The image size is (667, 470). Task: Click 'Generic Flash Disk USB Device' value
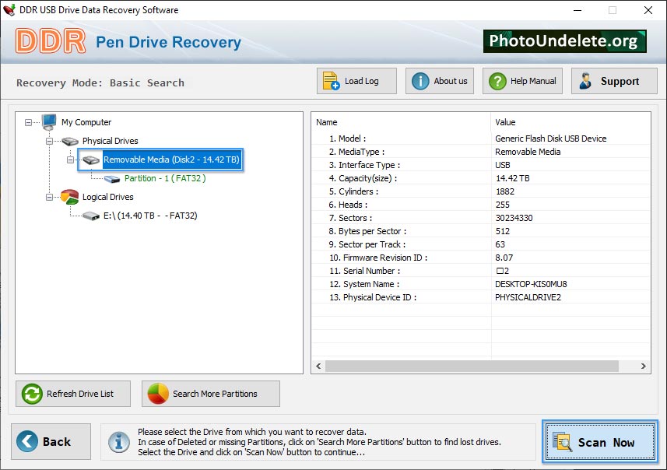tap(551, 139)
